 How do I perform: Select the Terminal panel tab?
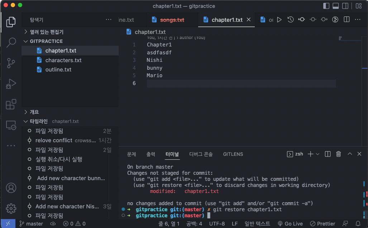[x=172, y=154]
